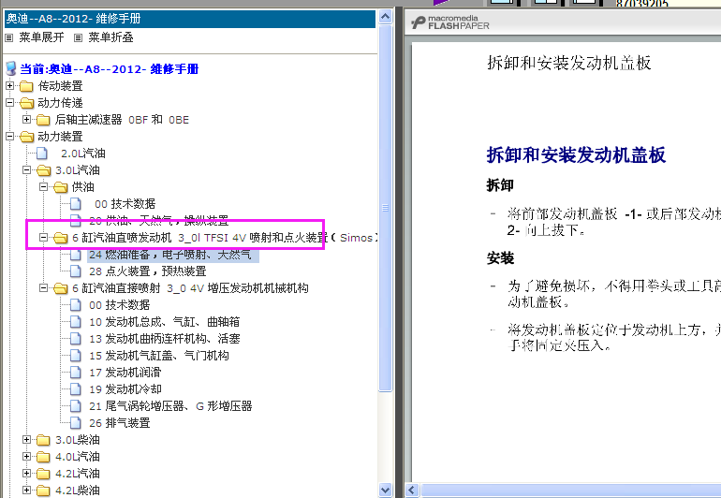Open 19 发动机冷却 document
The image size is (721, 498).
pyautogui.click(x=125, y=389)
